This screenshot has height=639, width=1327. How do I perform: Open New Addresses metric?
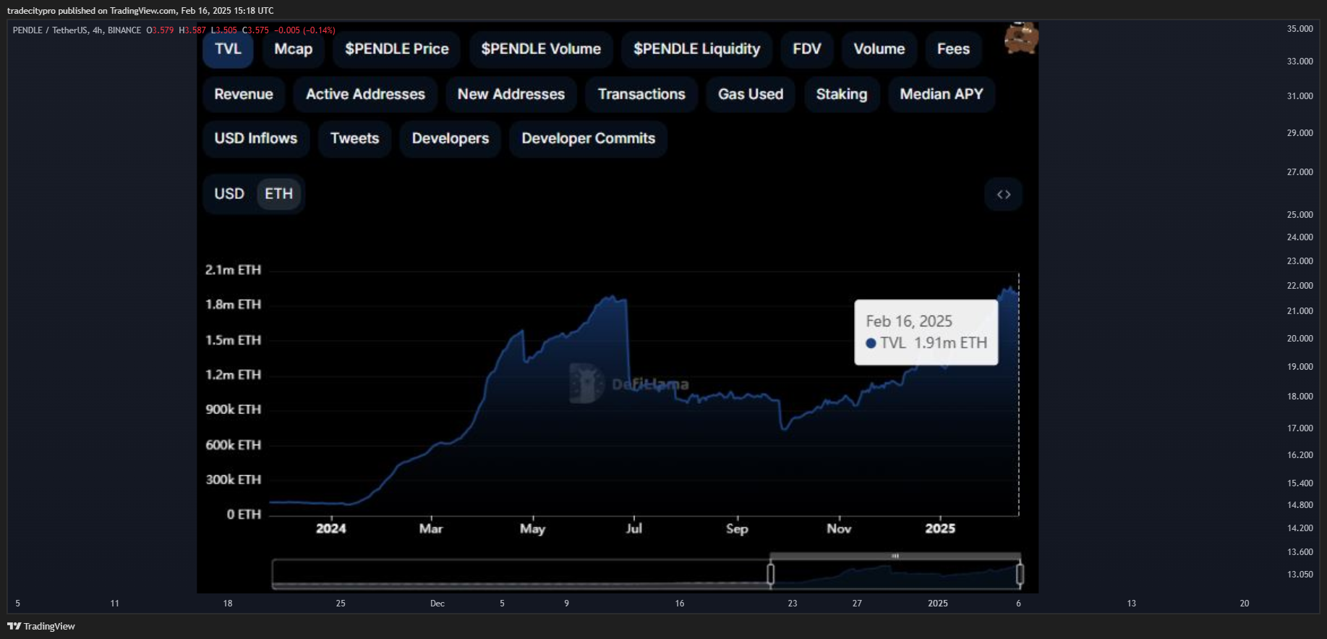click(511, 94)
